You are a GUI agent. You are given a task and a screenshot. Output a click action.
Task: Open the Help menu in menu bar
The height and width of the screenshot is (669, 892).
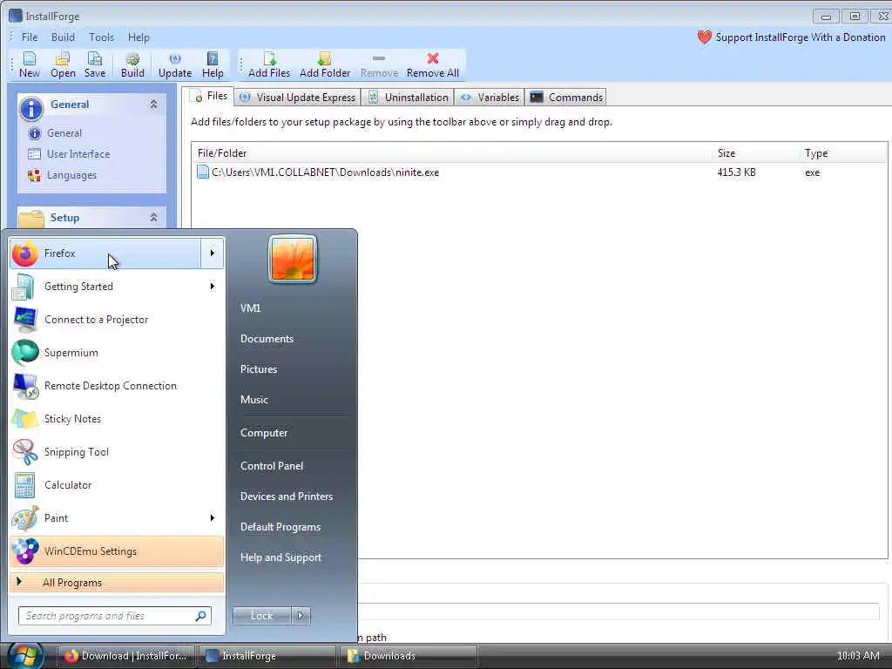click(139, 37)
